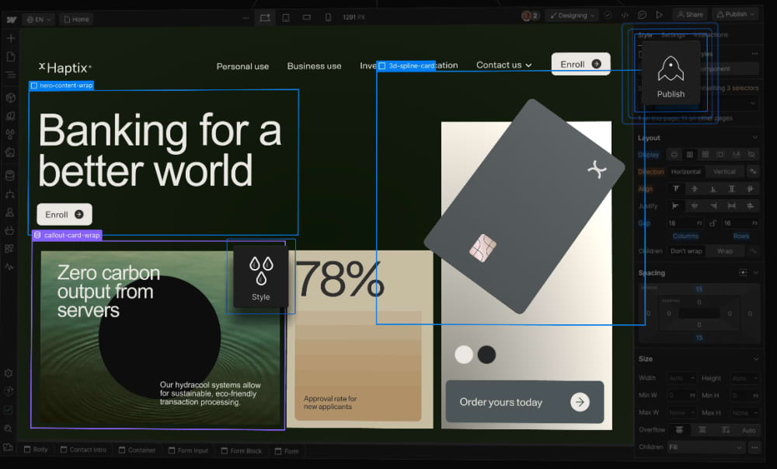This screenshot has height=469, width=777.
Task: Click Business use nav link
Action: 314,66
